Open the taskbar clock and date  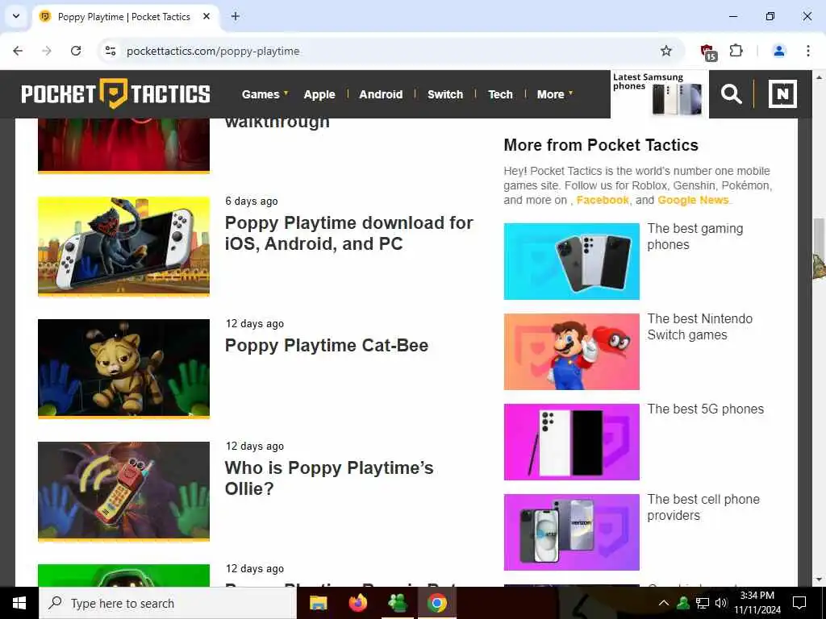[x=757, y=603]
